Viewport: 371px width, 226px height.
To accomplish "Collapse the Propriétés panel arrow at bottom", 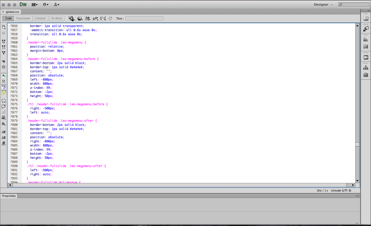I will (357, 223).
